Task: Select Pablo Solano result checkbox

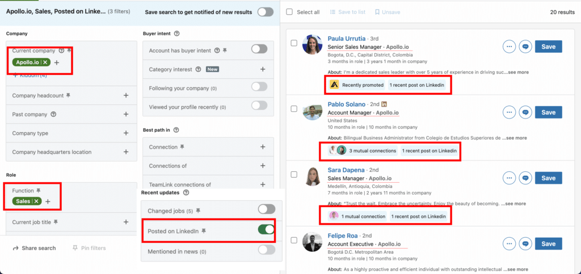Action: [x=294, y=109]
